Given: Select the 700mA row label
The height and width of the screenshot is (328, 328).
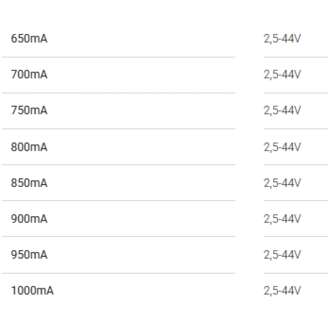Looking at the screenshot, I should pos(29,75).
